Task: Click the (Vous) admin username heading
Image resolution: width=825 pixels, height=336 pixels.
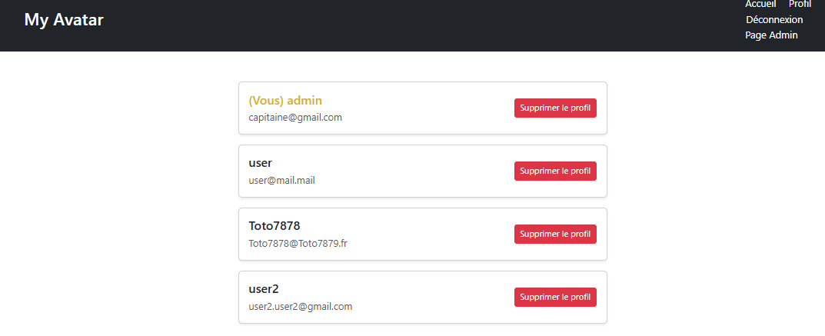Action: [285, 101]
